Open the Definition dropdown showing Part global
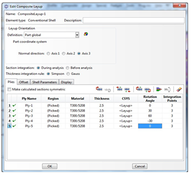 point(52,35)
